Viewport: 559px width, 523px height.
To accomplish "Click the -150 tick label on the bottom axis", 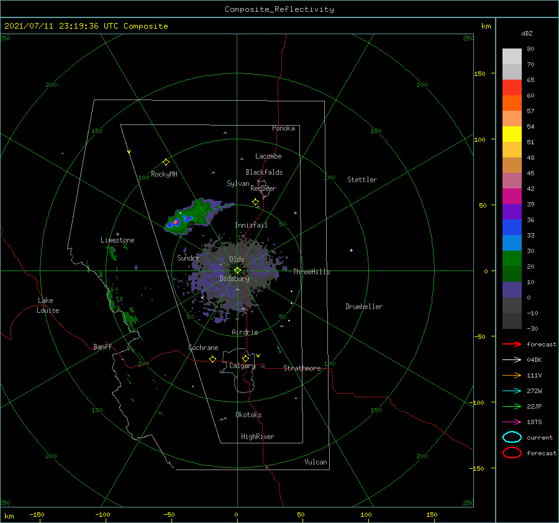I will [x=37, y=514].
